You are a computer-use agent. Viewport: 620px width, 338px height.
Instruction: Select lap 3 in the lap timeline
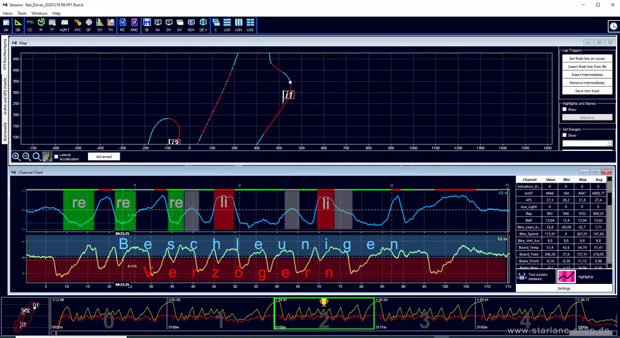pos(424,313)
